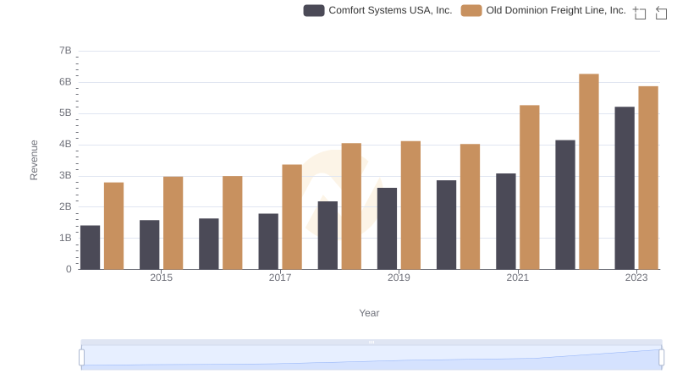Select the 2015 Comfort Systems bar
This screenshot has width=677, height=390.
tap(150, 244)
